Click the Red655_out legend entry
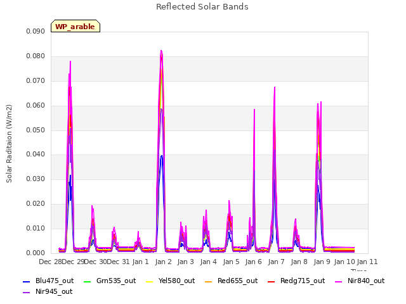 [x=231, y=281]
